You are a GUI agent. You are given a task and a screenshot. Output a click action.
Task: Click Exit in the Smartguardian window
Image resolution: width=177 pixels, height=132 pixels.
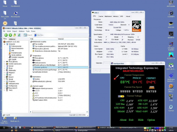tap(131, 120)
